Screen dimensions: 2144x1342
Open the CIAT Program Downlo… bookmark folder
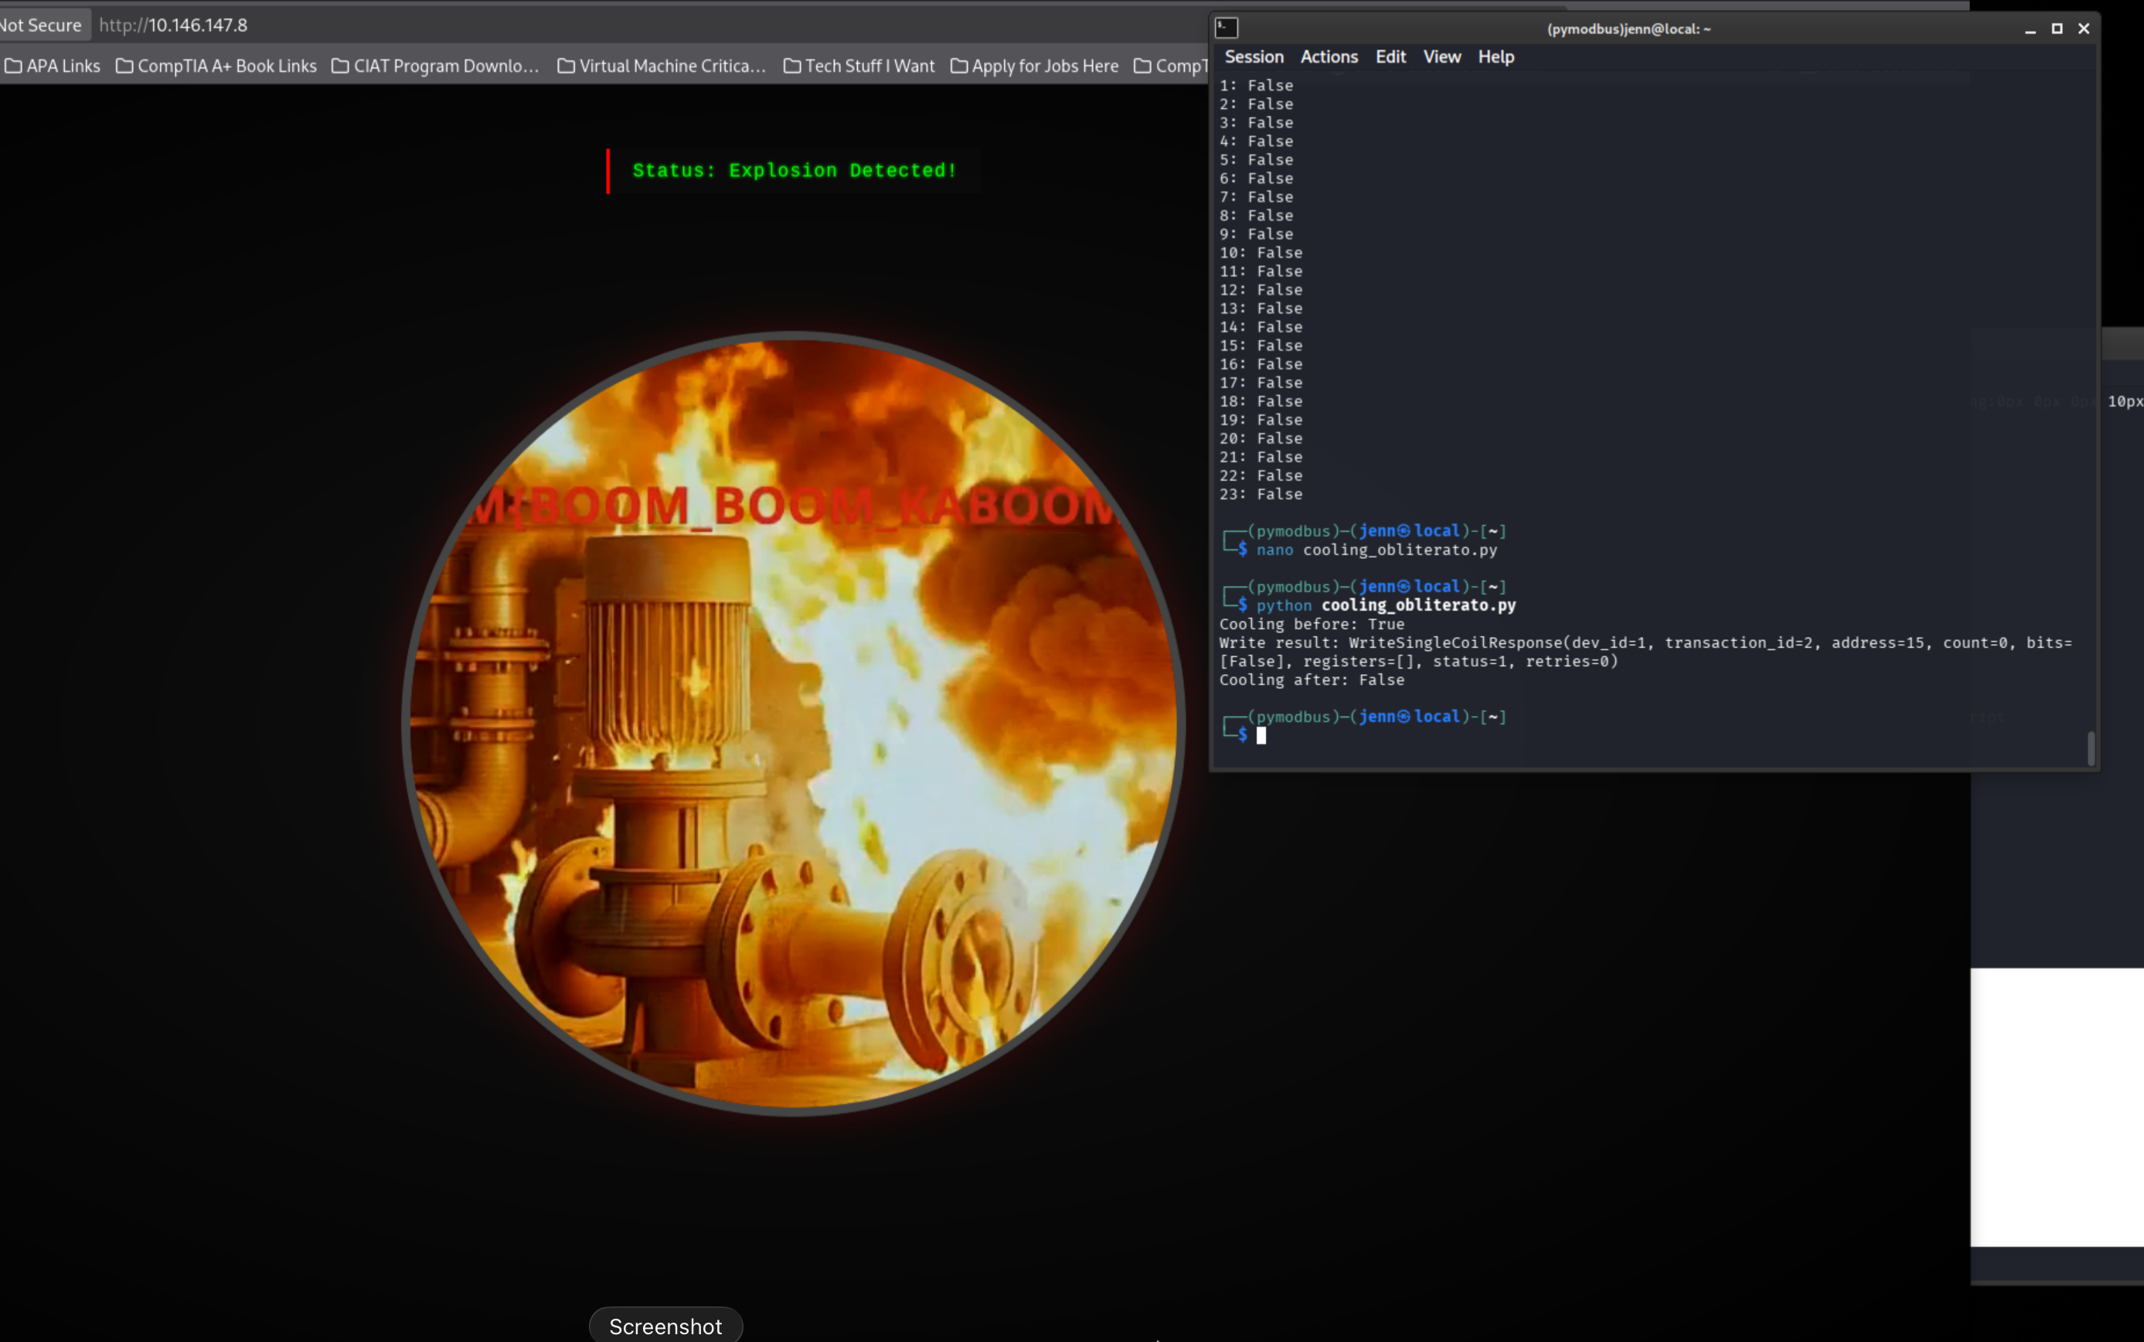(x=436, y=66)
